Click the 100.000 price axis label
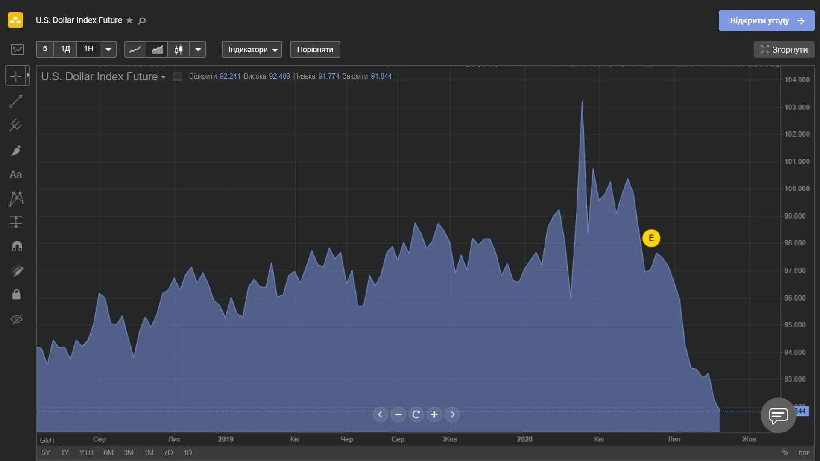This screenshot has width=820, height=461. tap(797, 189)
